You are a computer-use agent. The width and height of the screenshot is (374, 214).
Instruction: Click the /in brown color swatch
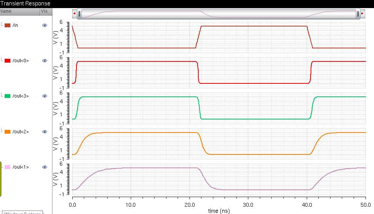pos(7,25)
